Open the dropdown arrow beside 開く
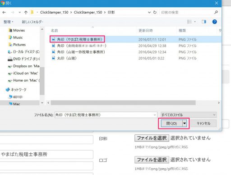Screen dimensions: 231x175 point(185,124)
